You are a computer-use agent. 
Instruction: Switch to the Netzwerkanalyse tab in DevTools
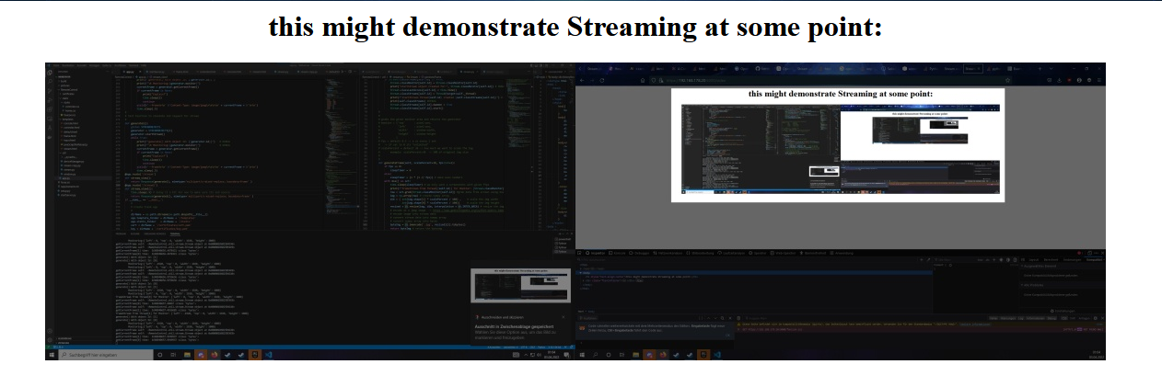[x=668, y=253]
